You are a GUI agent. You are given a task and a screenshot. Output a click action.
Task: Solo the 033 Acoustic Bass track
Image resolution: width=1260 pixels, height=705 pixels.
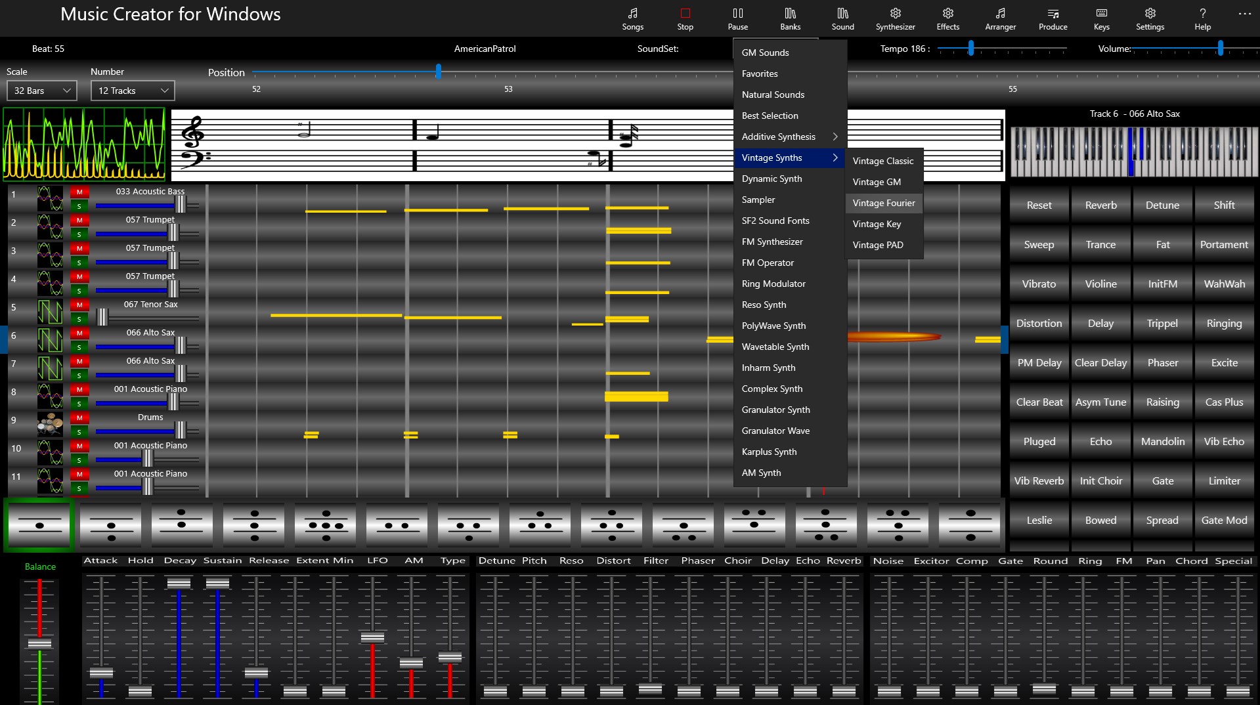coord(79,205)
